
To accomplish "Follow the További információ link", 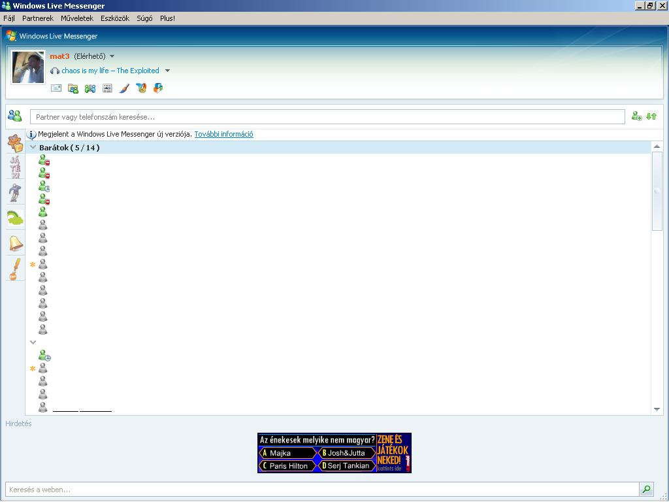I will 224,134.
